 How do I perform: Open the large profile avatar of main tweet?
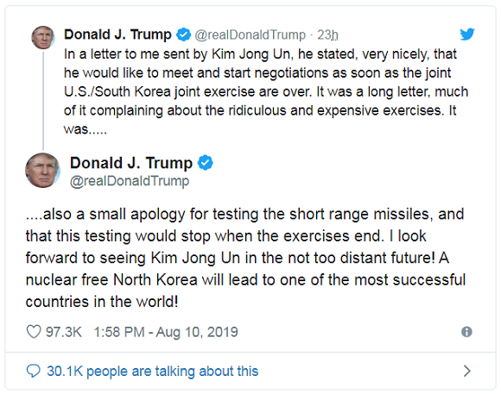click(42, 171)
